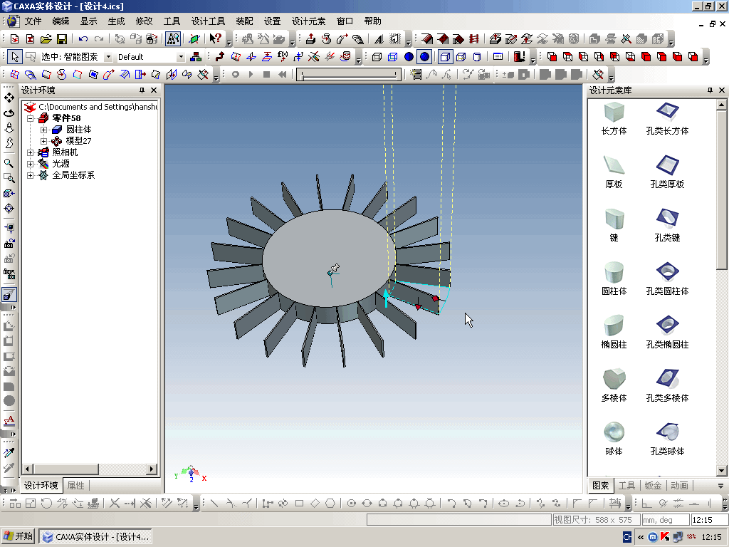Viewport: 729px width, 547px height.
Task: Open the 帮助 help menu
Action: pos(373,21)
